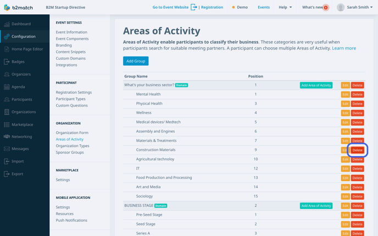Edit the Physical Health area
378x236 pixels.
point(345,104)
